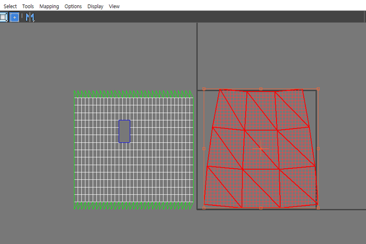The height and width of the screenshot is (244, 366).
Task: Click the orange pivot cross of the gizmo
Action: 261,148
